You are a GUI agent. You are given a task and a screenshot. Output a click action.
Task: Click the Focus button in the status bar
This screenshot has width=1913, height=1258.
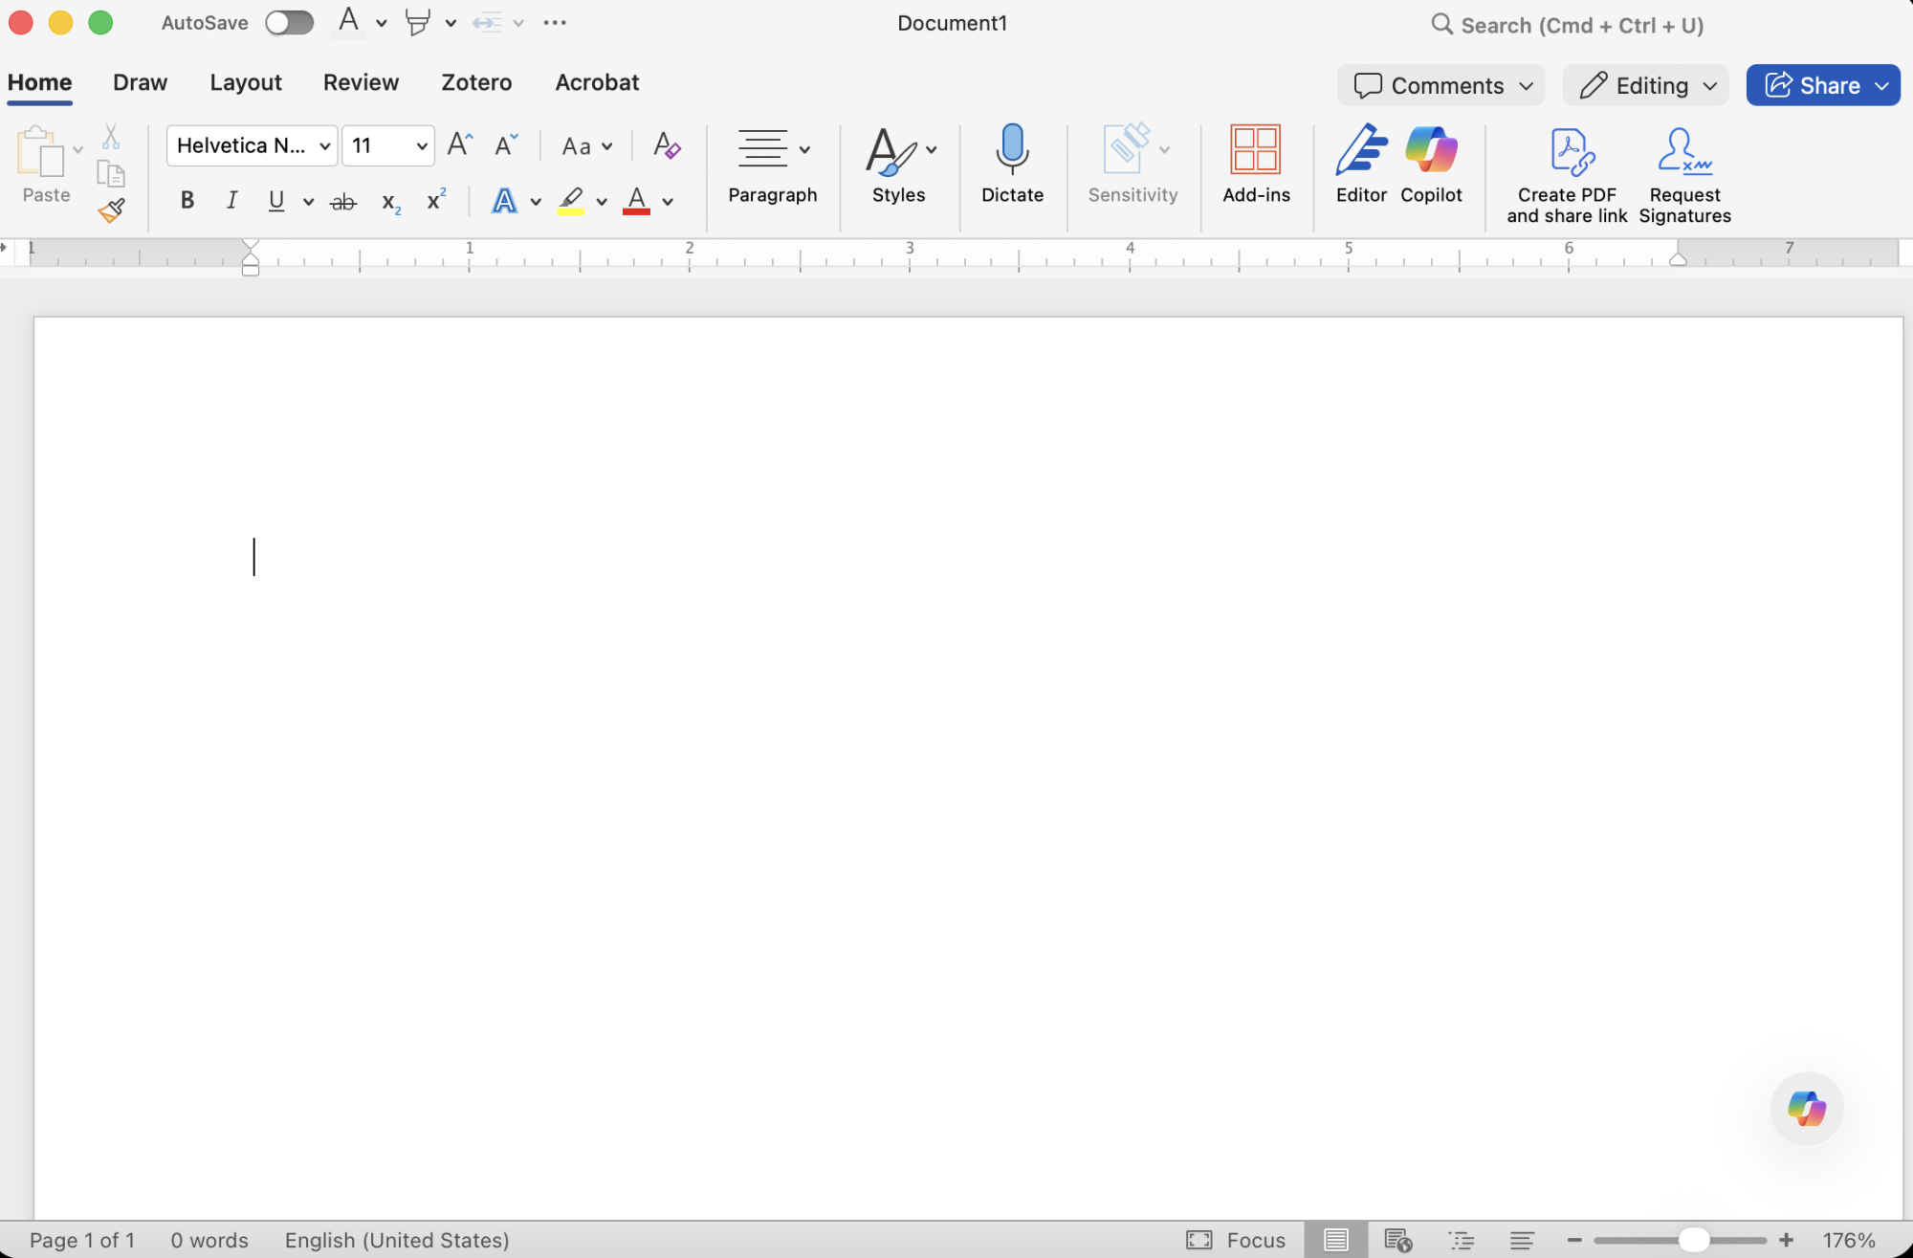click(x=1237, y=1241)
